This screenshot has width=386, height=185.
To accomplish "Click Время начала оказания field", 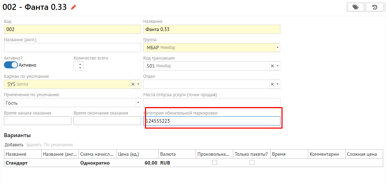I will [38, 121].
